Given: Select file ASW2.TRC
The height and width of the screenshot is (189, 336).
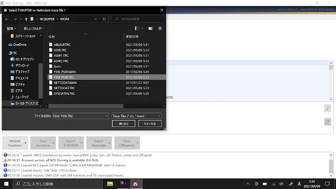Looking at the screenshot, I should [61, 61].
